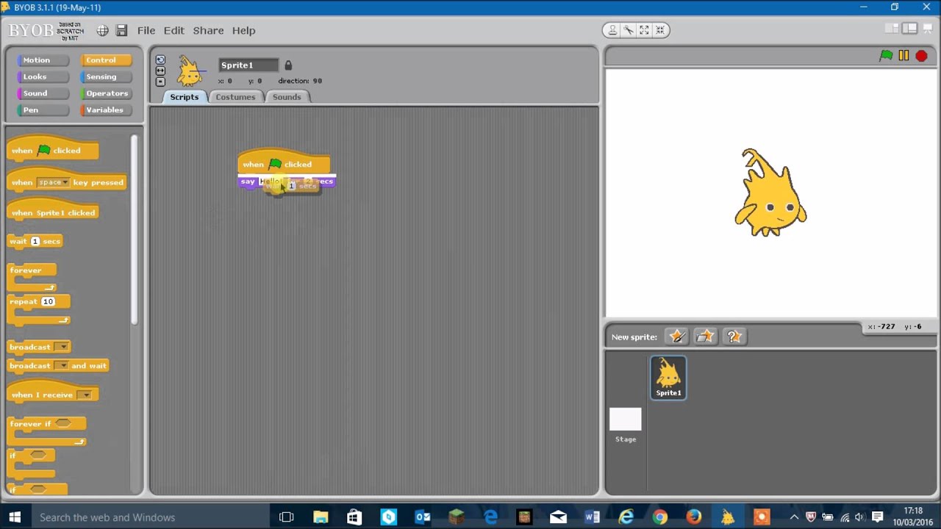This screenshot has width=941, height=529.
Task: Show the Motion block category
Action: point(42,60)
